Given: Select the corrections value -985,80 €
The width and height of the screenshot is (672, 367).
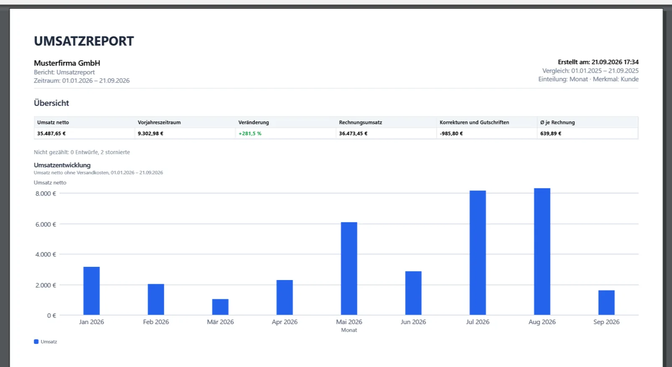Looking at the screenshot, I should point(451,134).
